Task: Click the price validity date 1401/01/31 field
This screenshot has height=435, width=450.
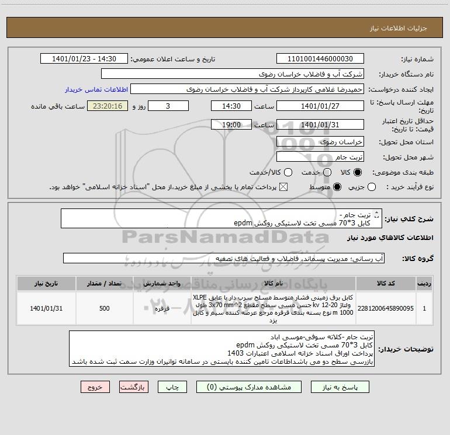Action: tap(320, 124)
